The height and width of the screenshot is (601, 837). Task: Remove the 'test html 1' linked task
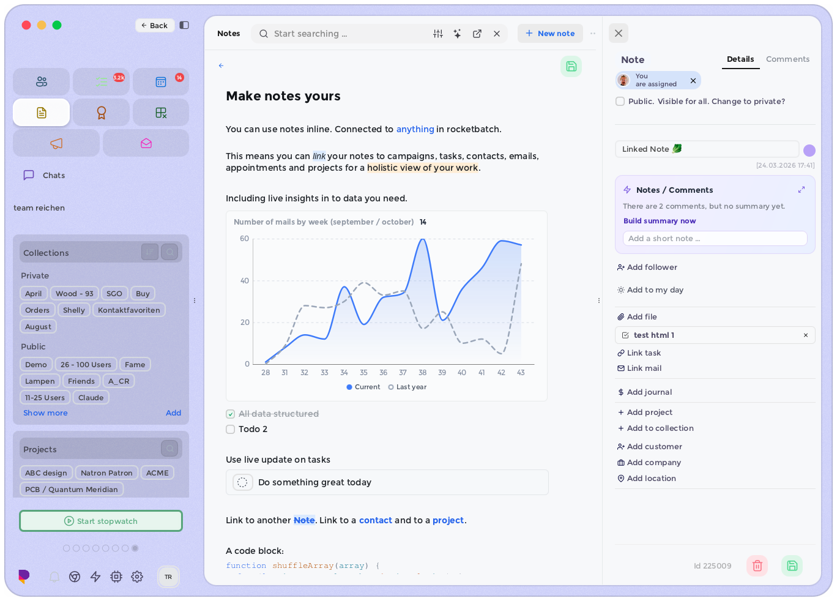click(806, 335)
